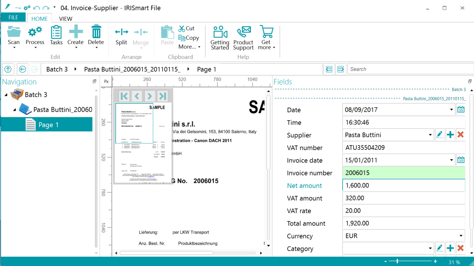Screen dimensions: 474x266
Task: Click the Total amount field
Action: coord(404,223)
